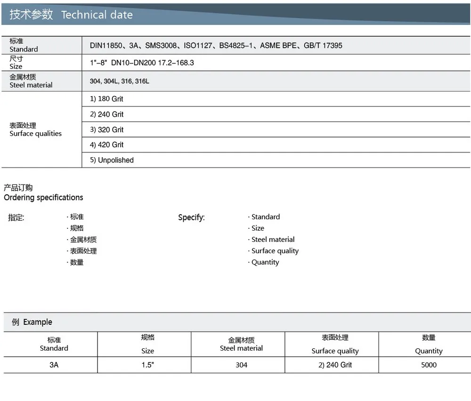This screenshot has height=401, width=471.
Task: Click the 3) 320 Grit row
Action: [x=107, y=130]
